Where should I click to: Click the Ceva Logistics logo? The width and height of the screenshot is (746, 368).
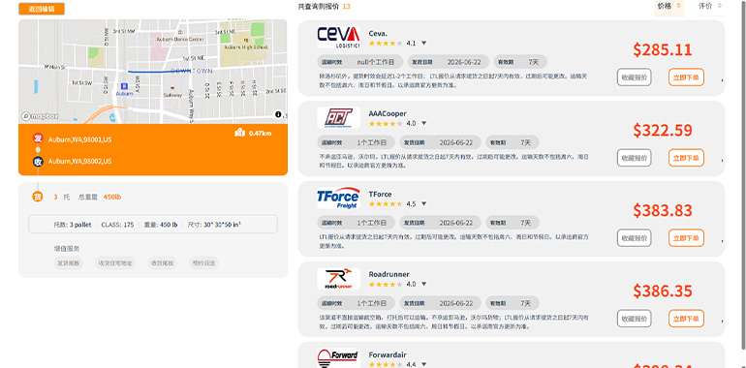(338, 37)
